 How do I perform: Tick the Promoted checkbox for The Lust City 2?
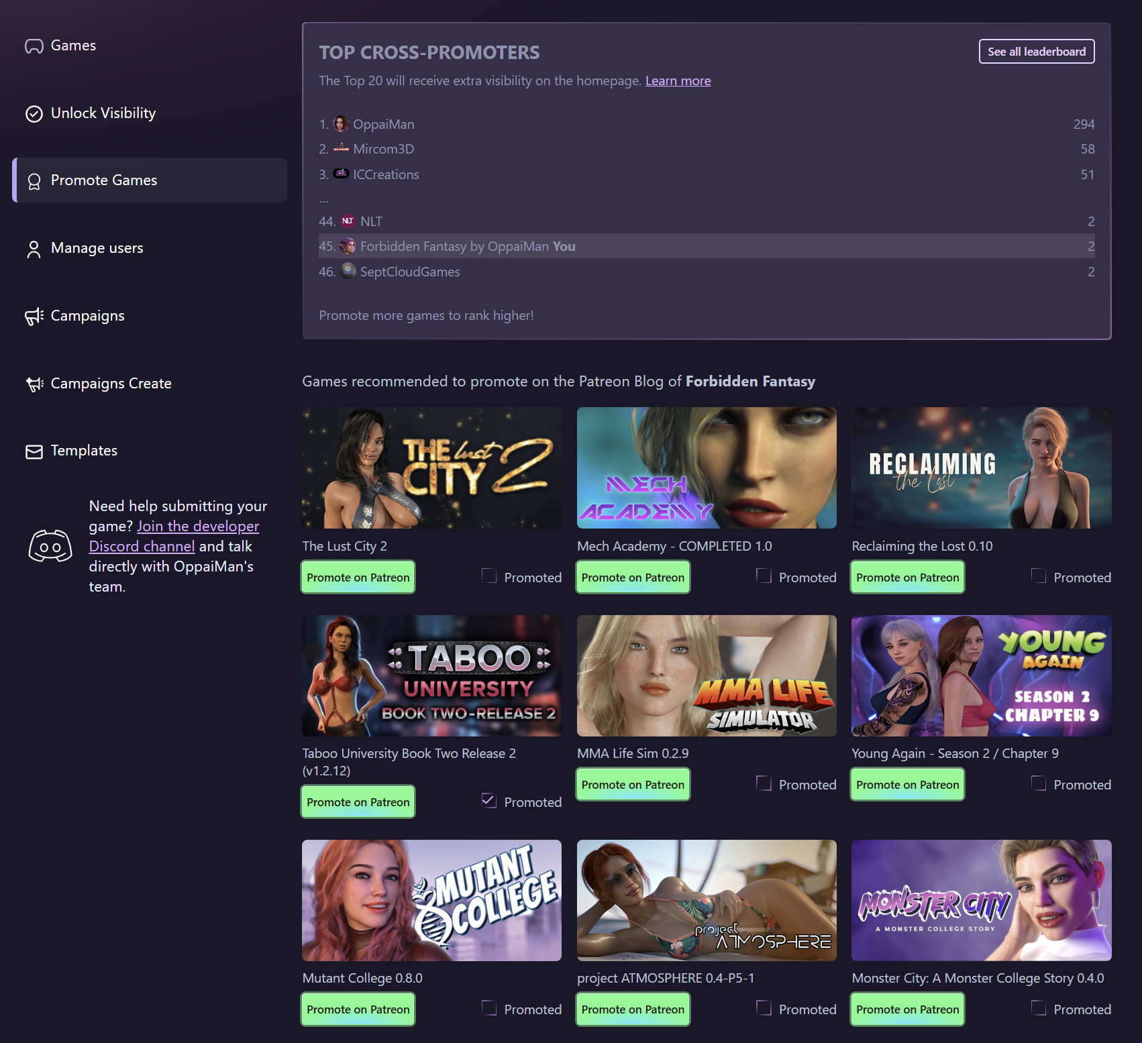489,575
